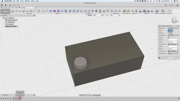Screen dimensions: 180x101
Task: Click the 3D Print Make icon
Action: click(x=157, y=11)
